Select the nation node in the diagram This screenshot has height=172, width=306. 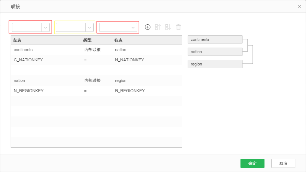tap(215, 52)
